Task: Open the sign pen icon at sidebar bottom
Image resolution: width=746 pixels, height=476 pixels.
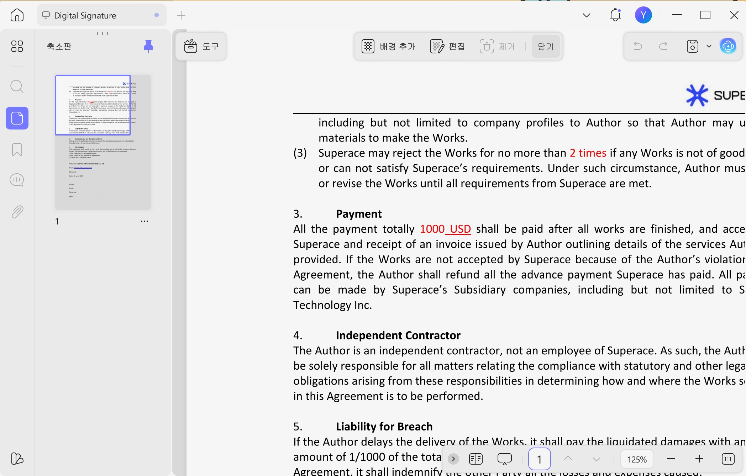Action: [x=17, y=459]
